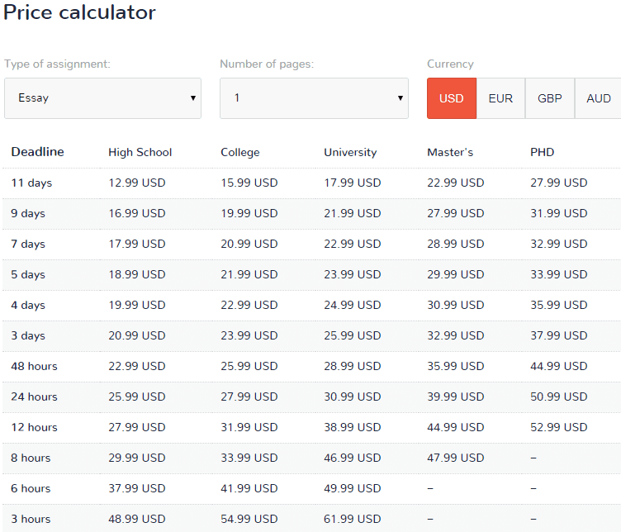Click the 24 hours deadline row label
The height and width of the screenshot is (532, 621).
click(34, 397)
